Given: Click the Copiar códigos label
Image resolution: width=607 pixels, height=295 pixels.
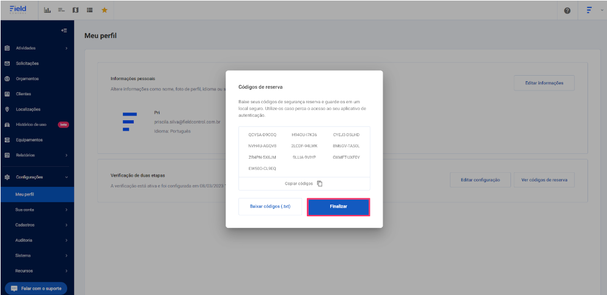Looking at the screenshot, I should tap(298, 184).
